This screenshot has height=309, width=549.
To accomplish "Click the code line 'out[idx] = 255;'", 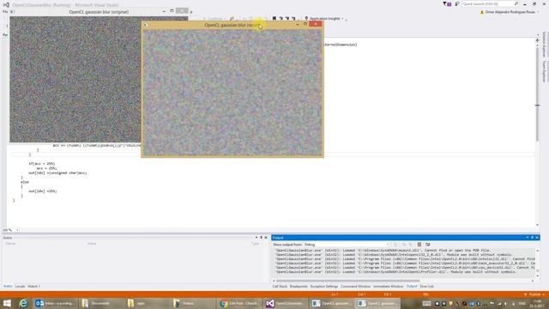I will point(43,191).
